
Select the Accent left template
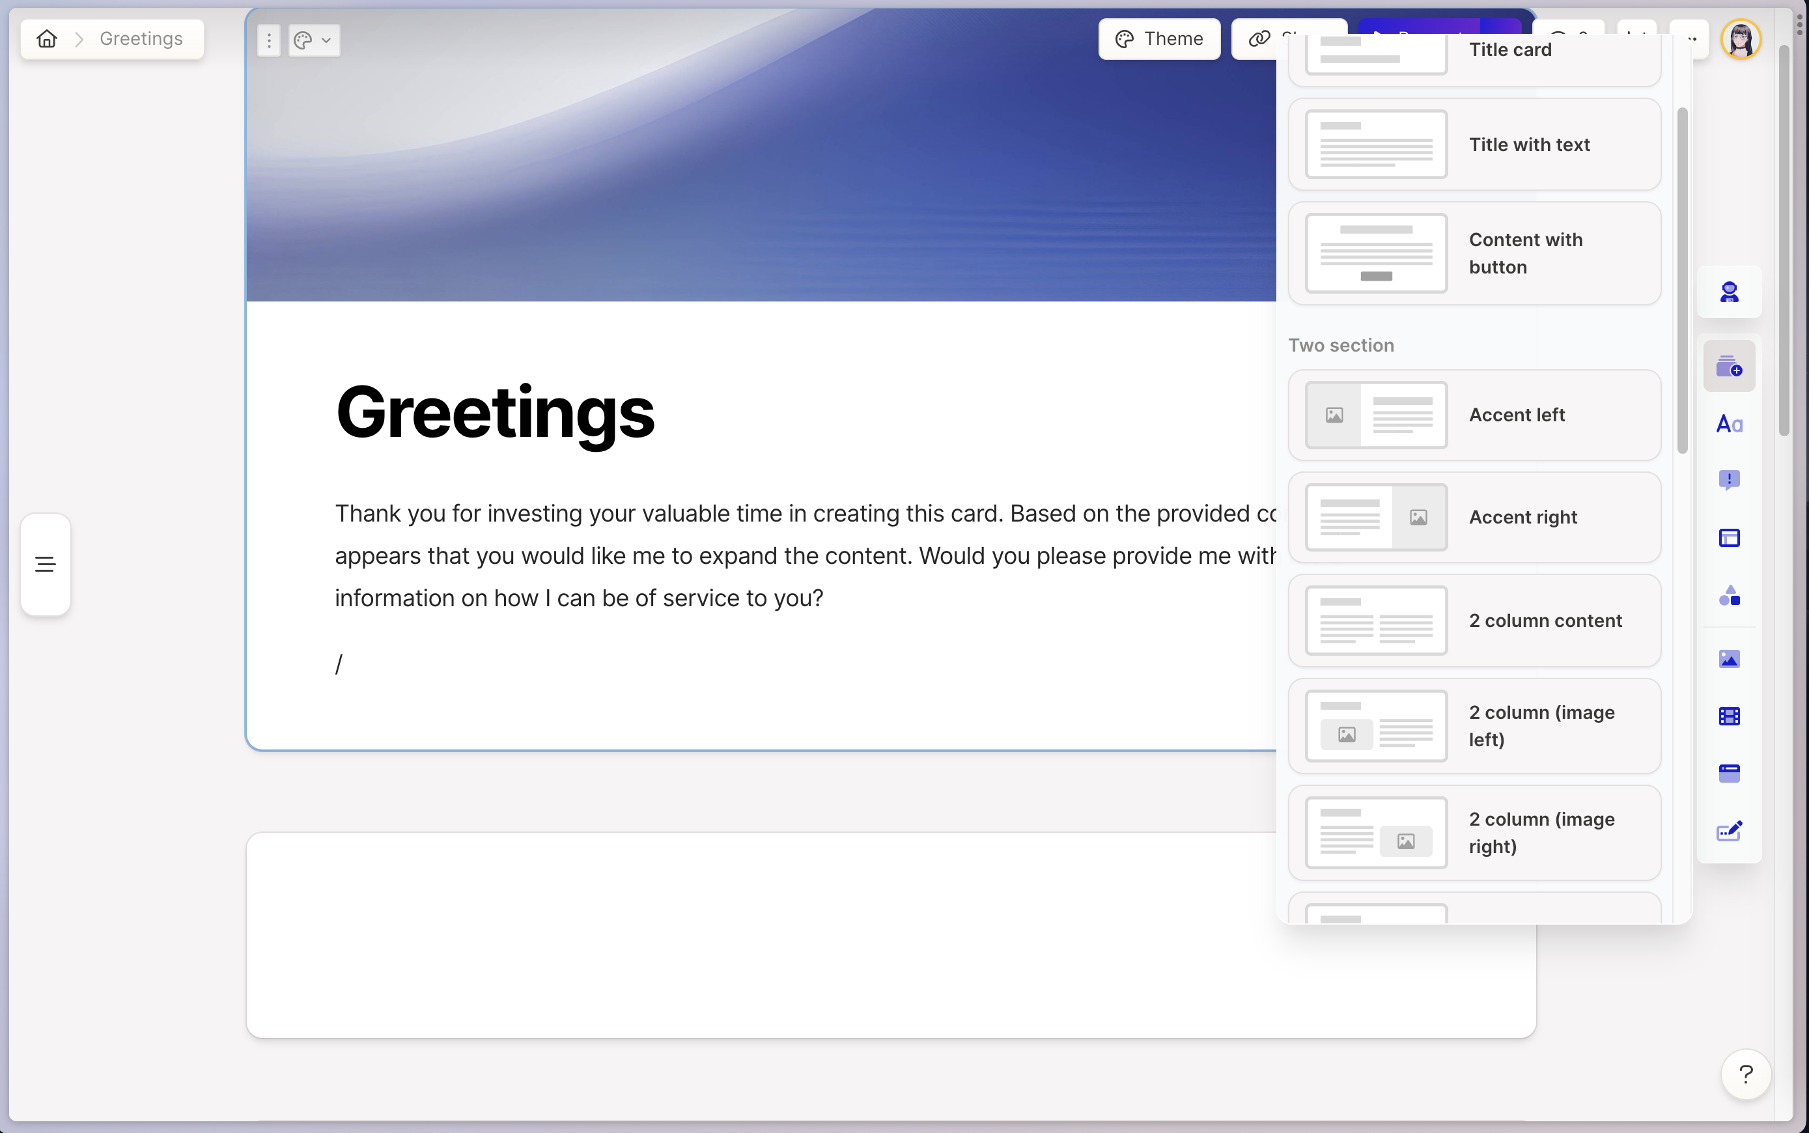coord(1474,415)
